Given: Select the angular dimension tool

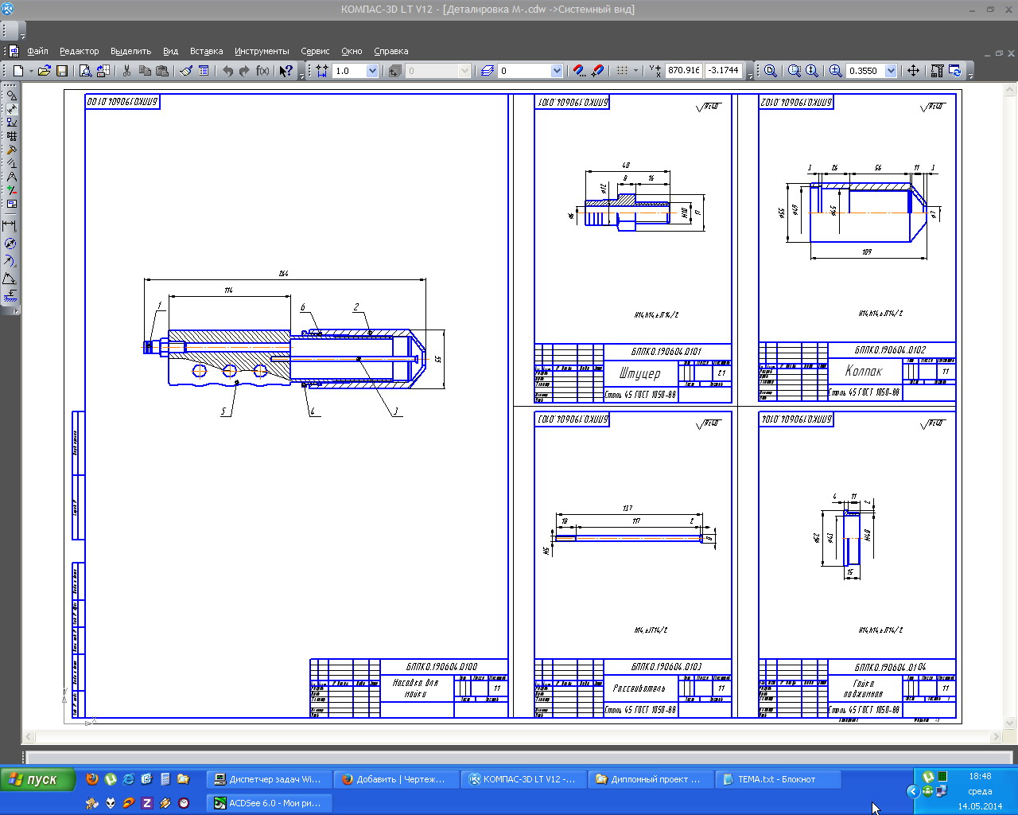Looking at the screenshot, I should coord(10,279).
